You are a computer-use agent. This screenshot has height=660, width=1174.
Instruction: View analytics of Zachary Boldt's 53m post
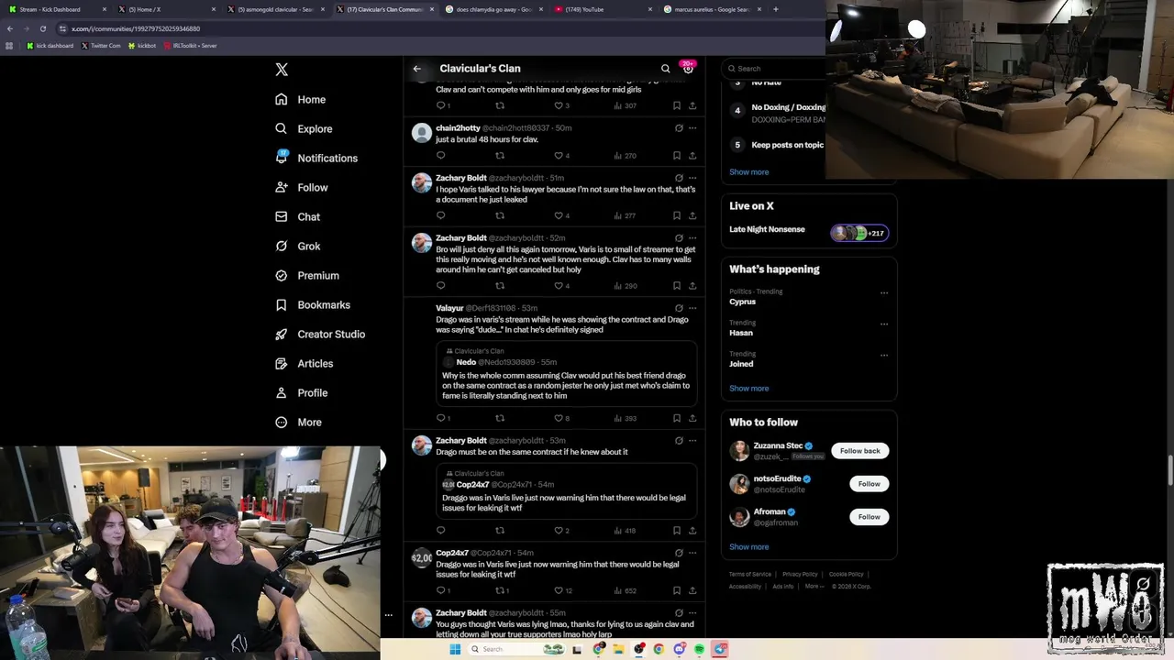point(624,531)
